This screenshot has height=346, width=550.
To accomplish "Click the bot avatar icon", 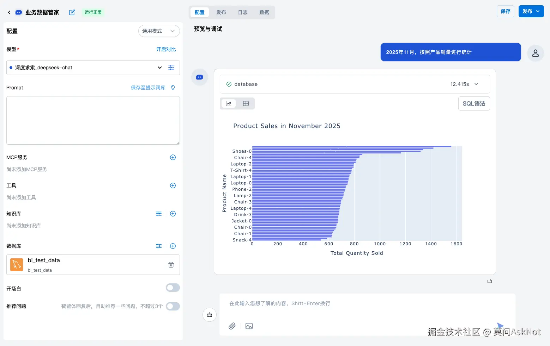I will [200, 77].
